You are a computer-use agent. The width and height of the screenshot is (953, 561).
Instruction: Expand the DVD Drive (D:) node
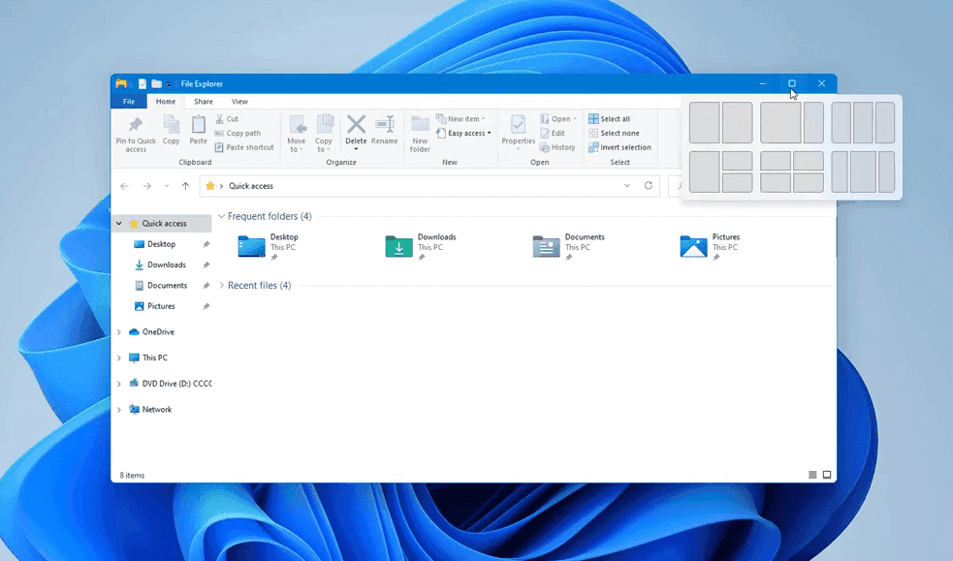click(x=119, y=384)
